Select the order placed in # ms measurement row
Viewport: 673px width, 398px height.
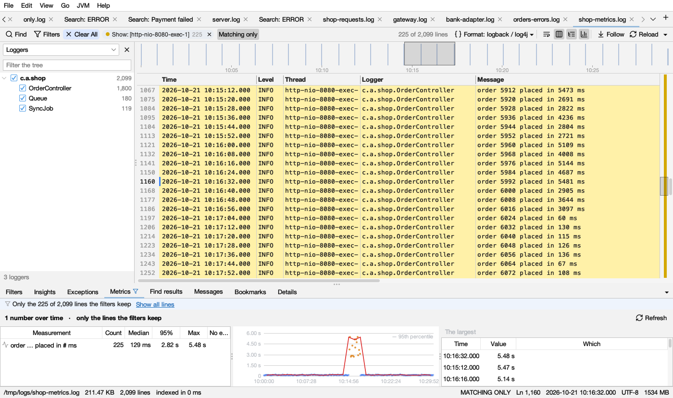pyautogui.click(x=115, y=345)
